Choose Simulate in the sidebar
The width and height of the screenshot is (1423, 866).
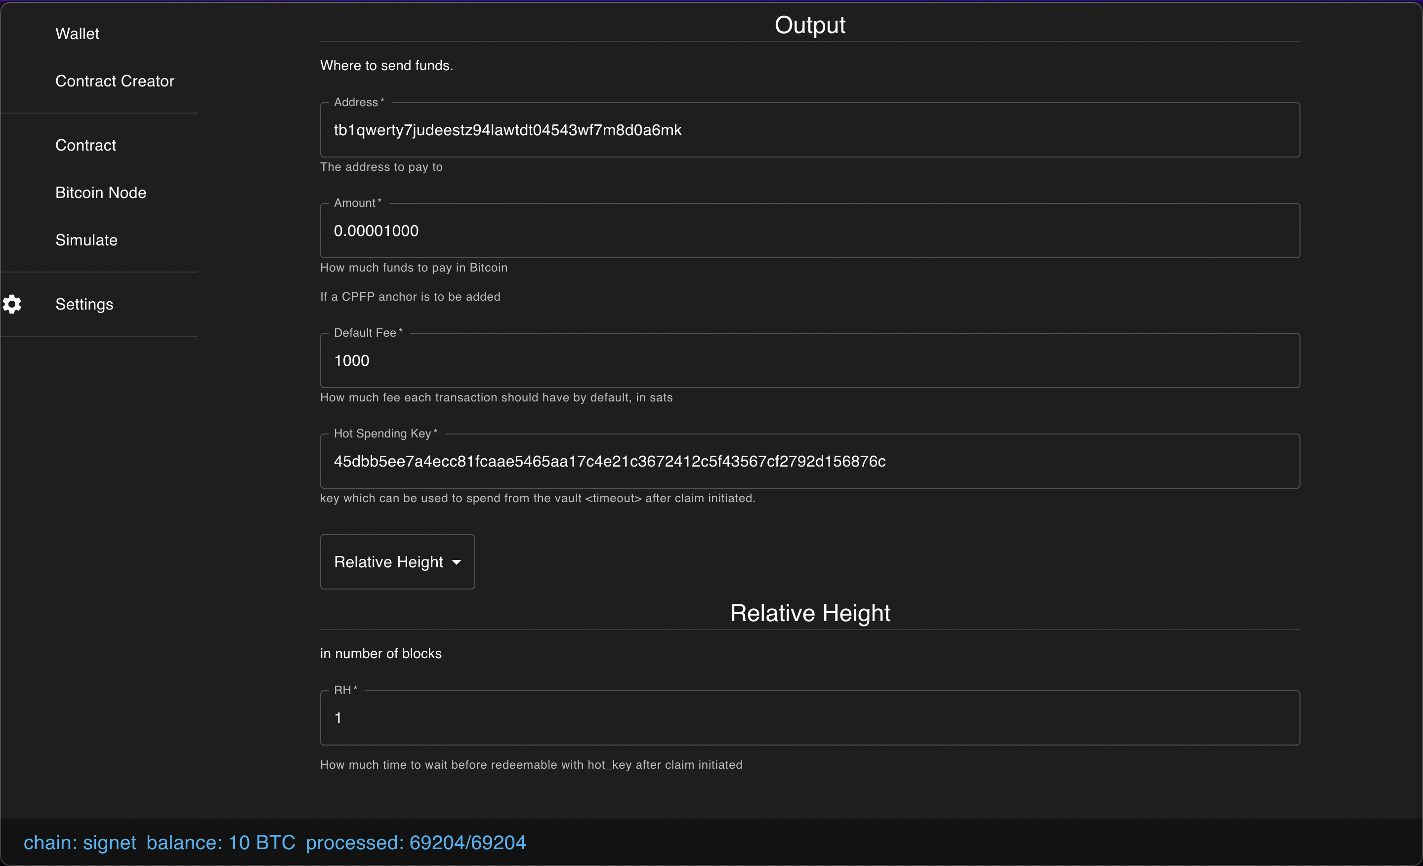click(86, 239)
